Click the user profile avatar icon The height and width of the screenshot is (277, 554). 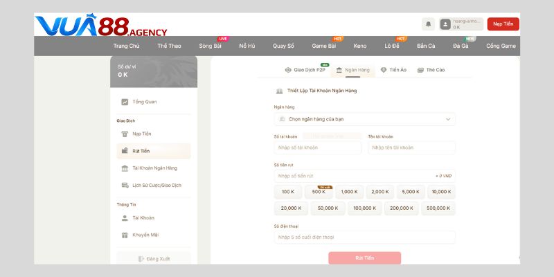[446, 24]
